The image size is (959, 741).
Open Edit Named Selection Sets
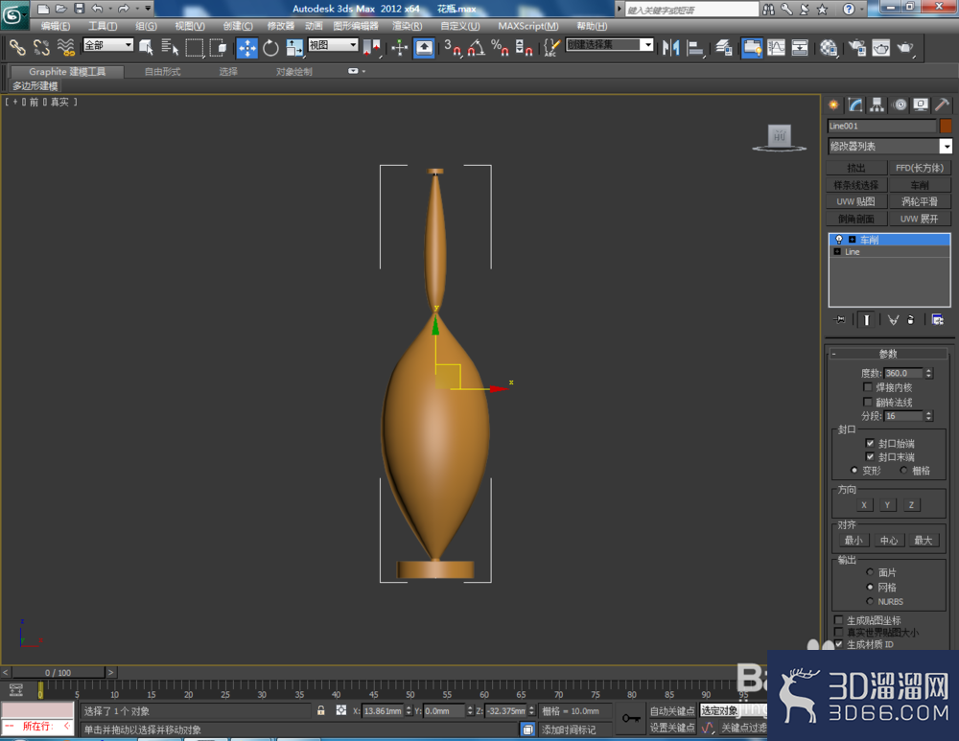click(551, 48)
